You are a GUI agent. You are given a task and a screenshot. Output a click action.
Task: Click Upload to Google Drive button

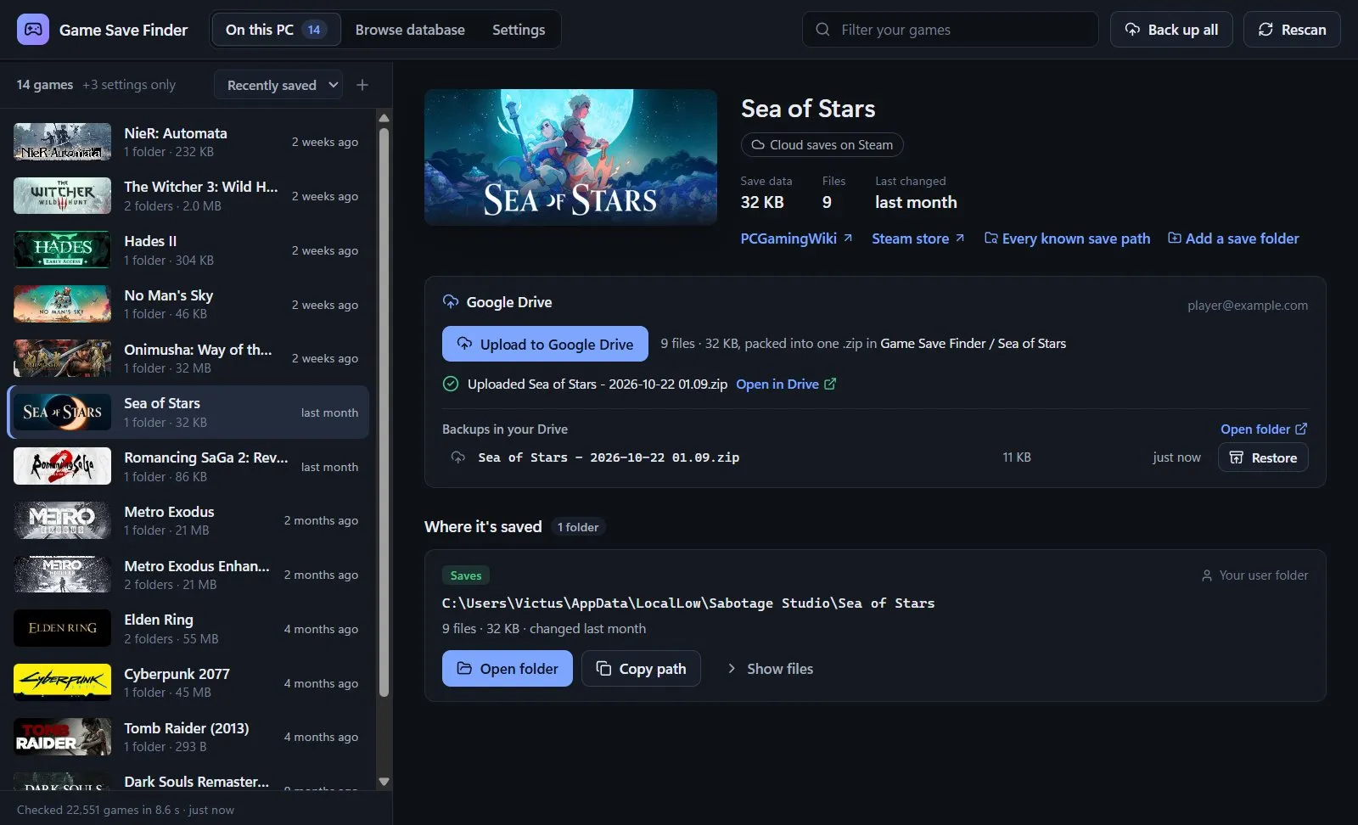point(545,344)
